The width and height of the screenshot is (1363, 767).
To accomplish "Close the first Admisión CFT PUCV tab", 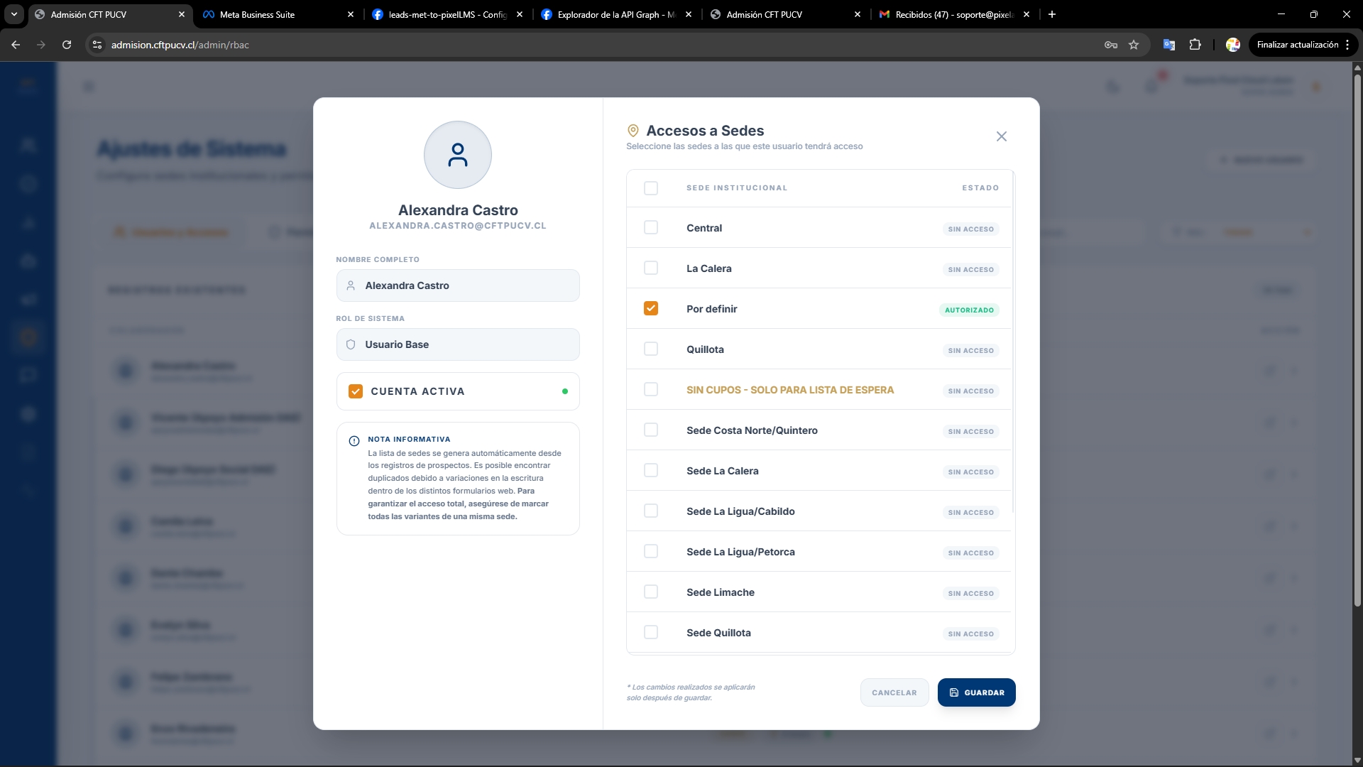I will (182, 14).
